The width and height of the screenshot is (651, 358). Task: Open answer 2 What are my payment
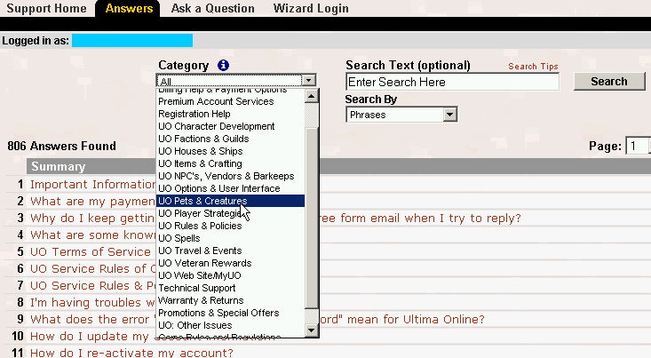(x=92, y=202)
